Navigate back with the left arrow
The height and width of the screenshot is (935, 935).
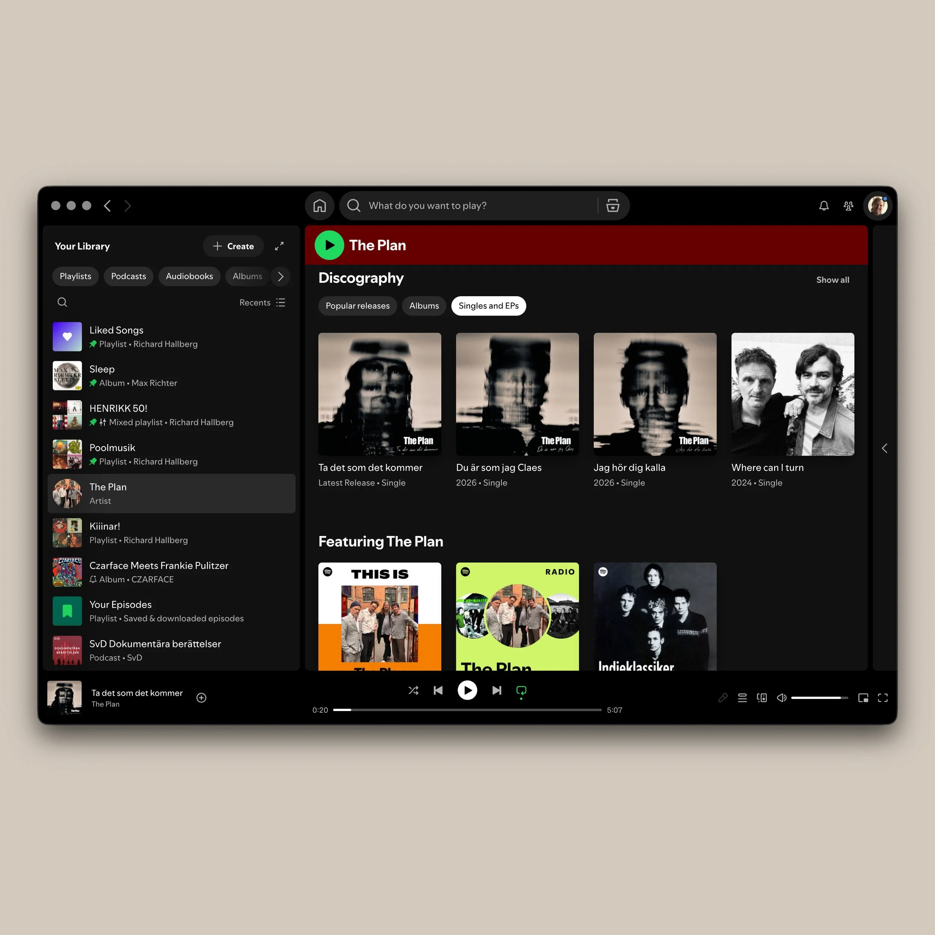coord(107,206)
